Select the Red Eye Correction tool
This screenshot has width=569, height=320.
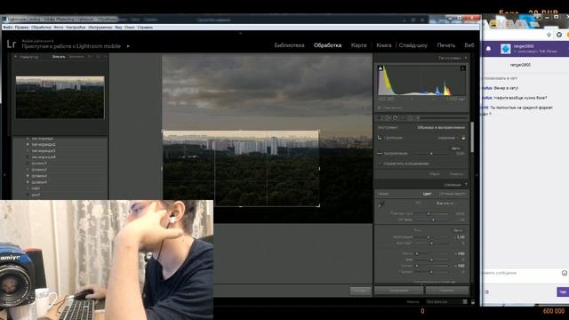click(395, 118)
